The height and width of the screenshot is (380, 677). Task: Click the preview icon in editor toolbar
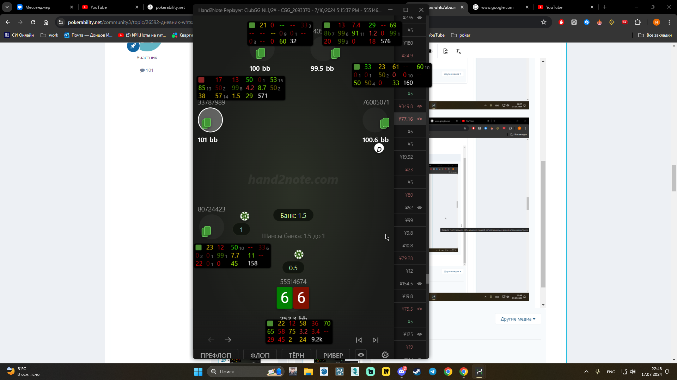coord(446,51)
